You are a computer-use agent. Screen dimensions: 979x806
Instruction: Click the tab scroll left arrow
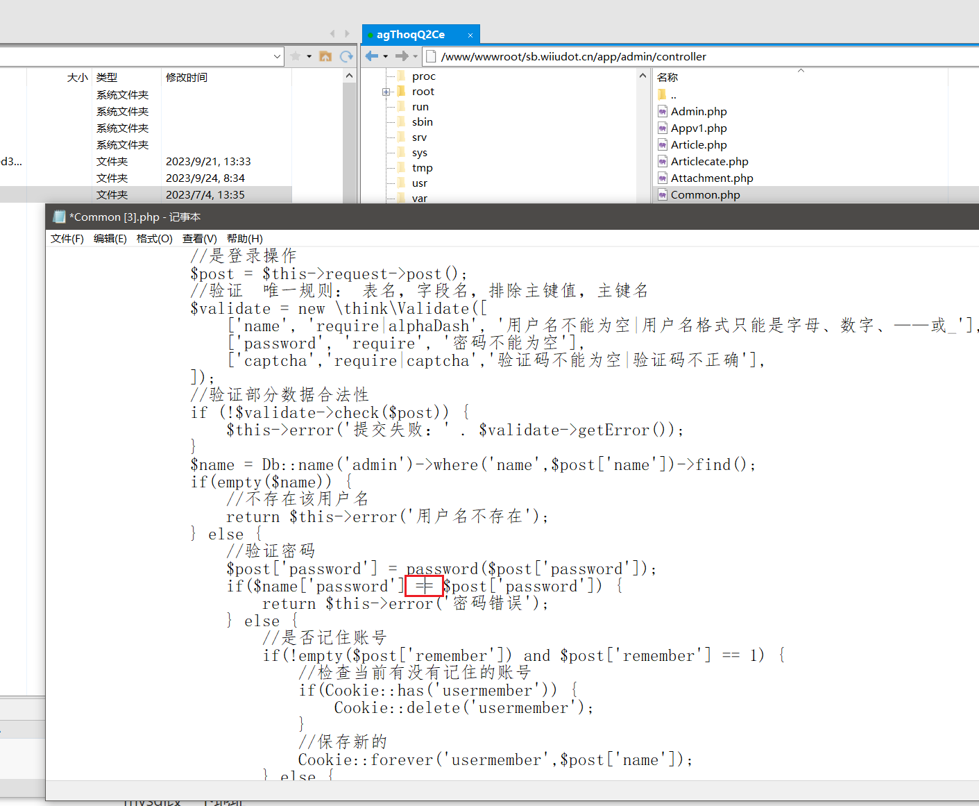pyautogui.click(x=332, y=33)
